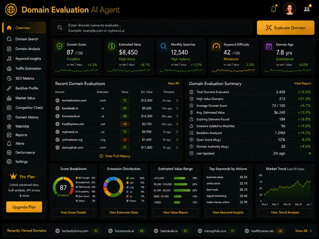Click the Competitor Check icon
The image size is (319, 239).
tap(9, 108)
